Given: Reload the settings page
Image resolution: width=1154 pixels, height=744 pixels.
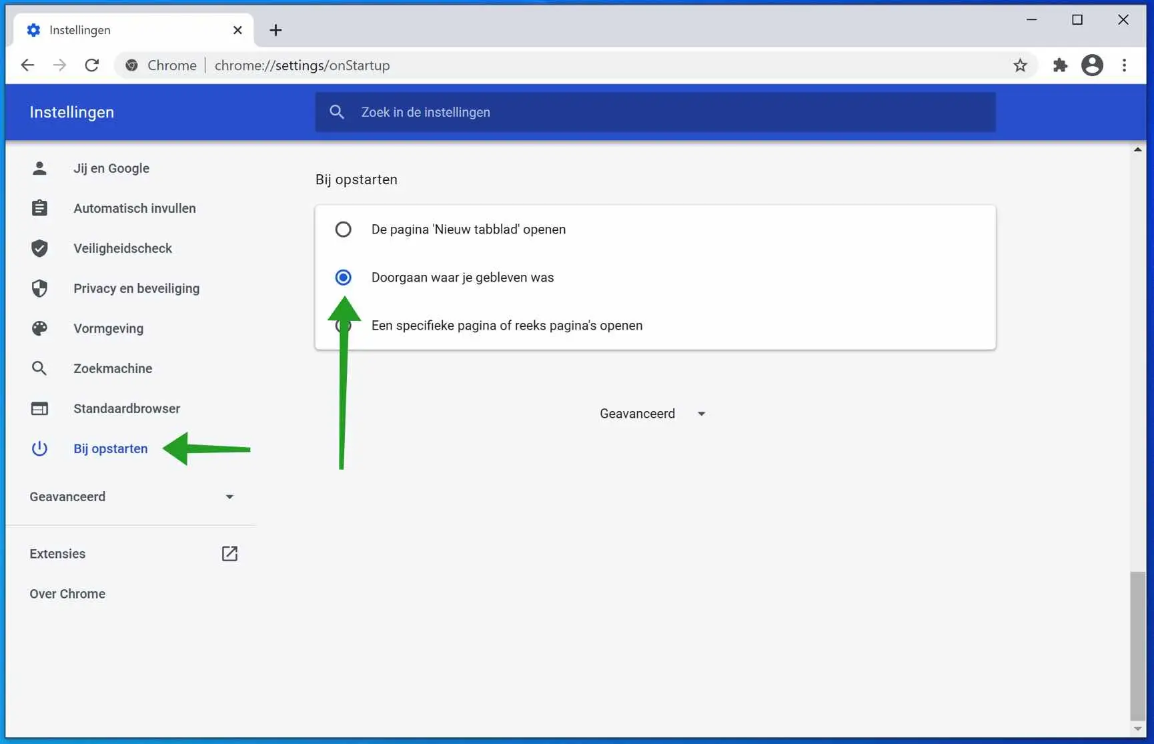Looking at the screenshot, I should [92, 65].
